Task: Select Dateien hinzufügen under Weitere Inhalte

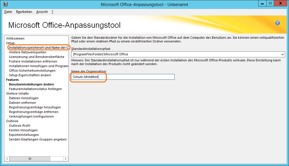Action: point(24,98)
